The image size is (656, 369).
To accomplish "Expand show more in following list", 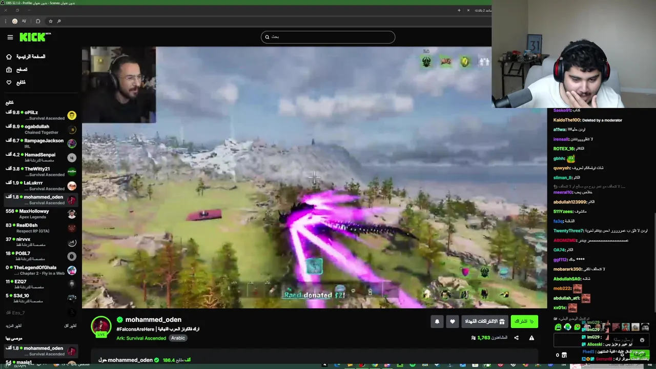I will pyautogui.click(x=13, y=326).
